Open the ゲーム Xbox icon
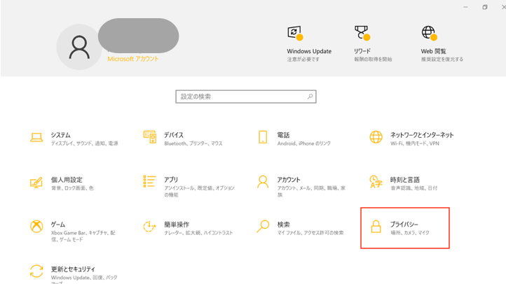The width and height of the screenshot is (506, 284). click(36, 227)
